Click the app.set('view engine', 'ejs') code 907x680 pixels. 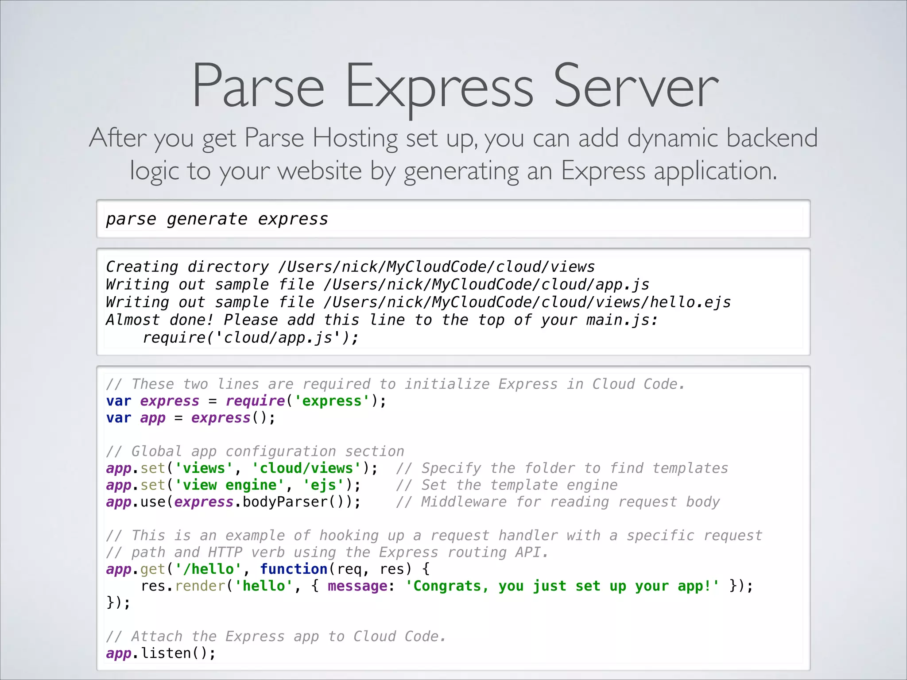tap(233, 485)
